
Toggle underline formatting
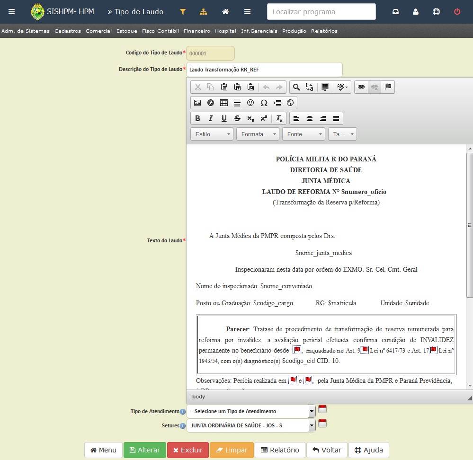click(224, 118)
